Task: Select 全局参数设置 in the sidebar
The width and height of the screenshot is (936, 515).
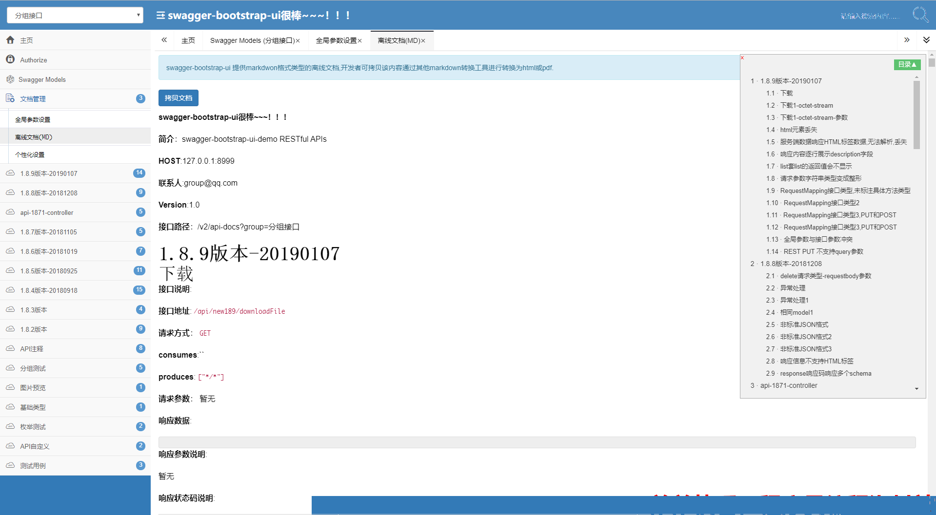Action: click(x=33, y=119)
